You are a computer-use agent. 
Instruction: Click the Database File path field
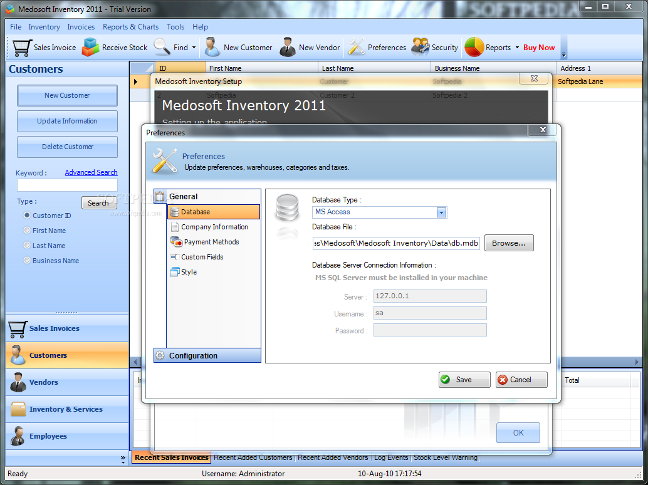click(x=396, y=243)
